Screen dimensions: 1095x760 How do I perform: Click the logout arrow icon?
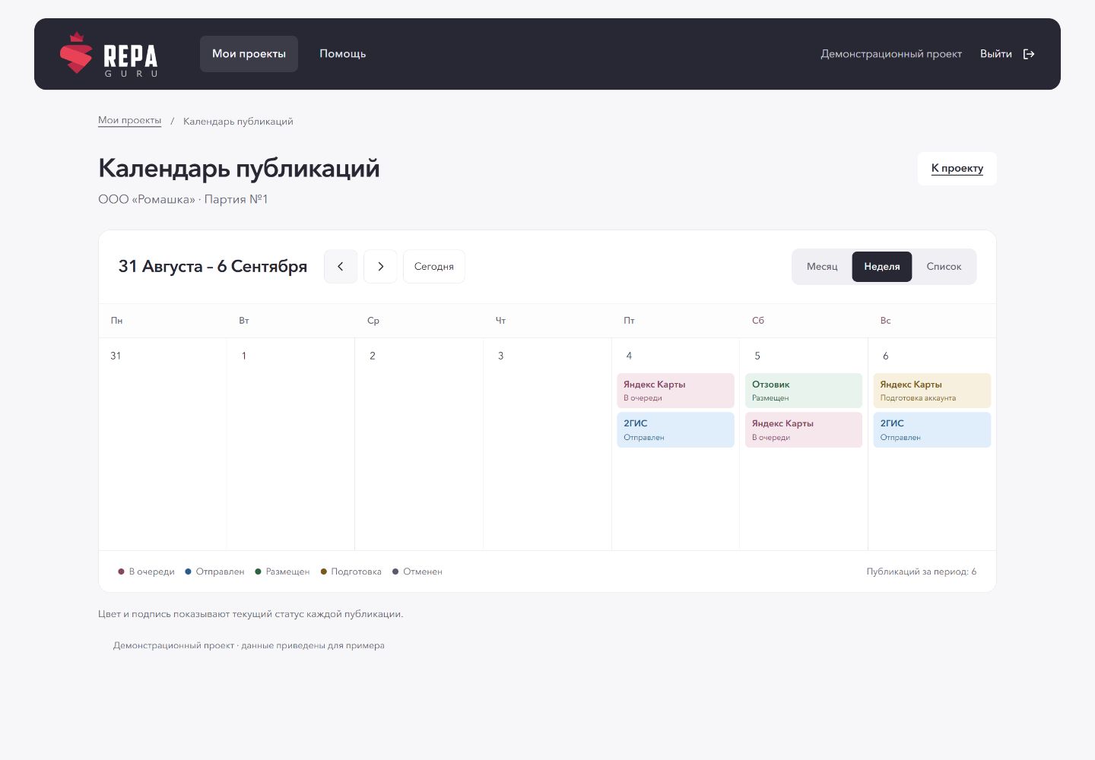click(1029, 54)
